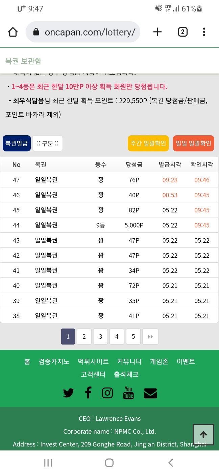Open 홈 in the footer menu

pyautogui.click(x=27, y=361)
